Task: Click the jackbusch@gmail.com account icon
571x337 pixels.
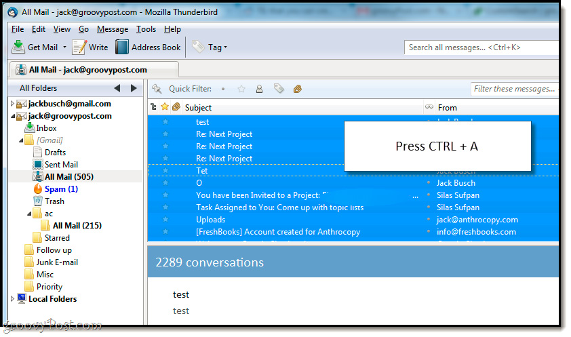Action: point(22,104)
